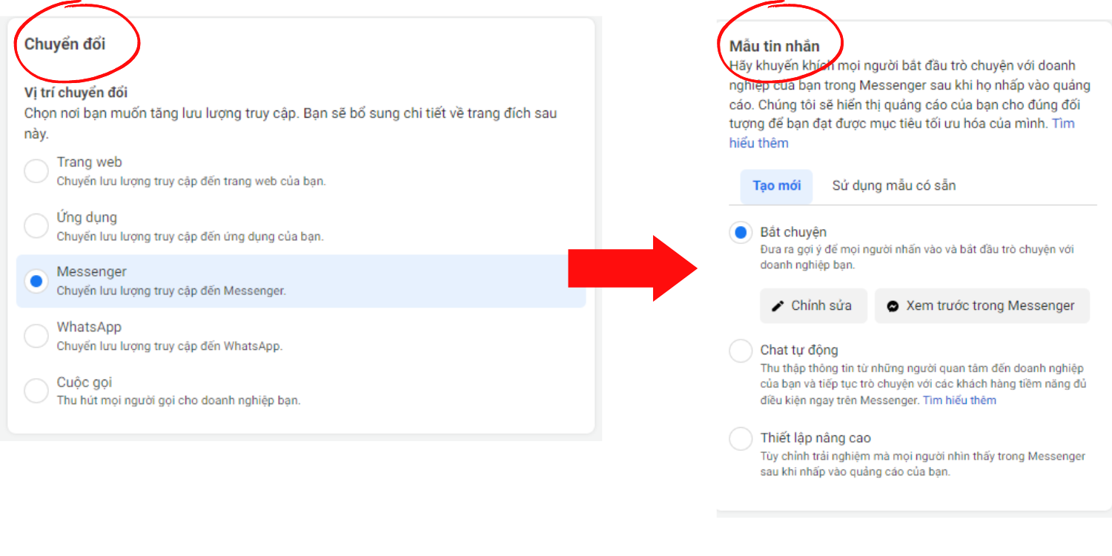Screen dimensions: 1112x556
Task: Select the Bắt chuyện radio option
Action: [x=741, y=233]
